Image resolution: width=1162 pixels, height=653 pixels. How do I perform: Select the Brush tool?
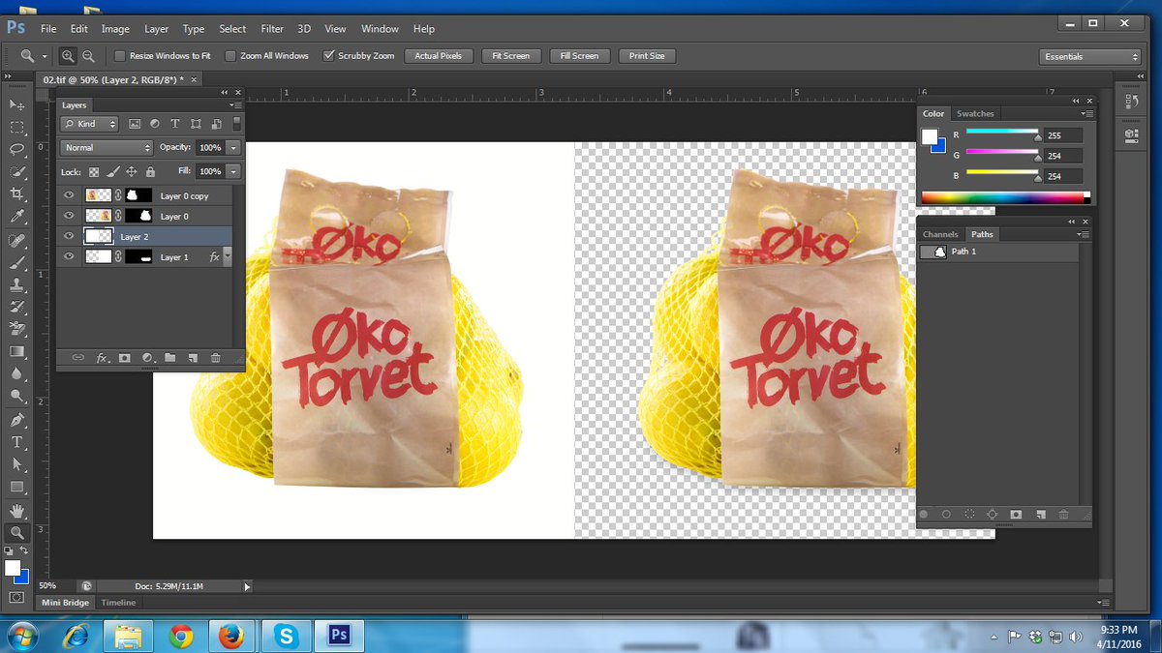point(16,262)
